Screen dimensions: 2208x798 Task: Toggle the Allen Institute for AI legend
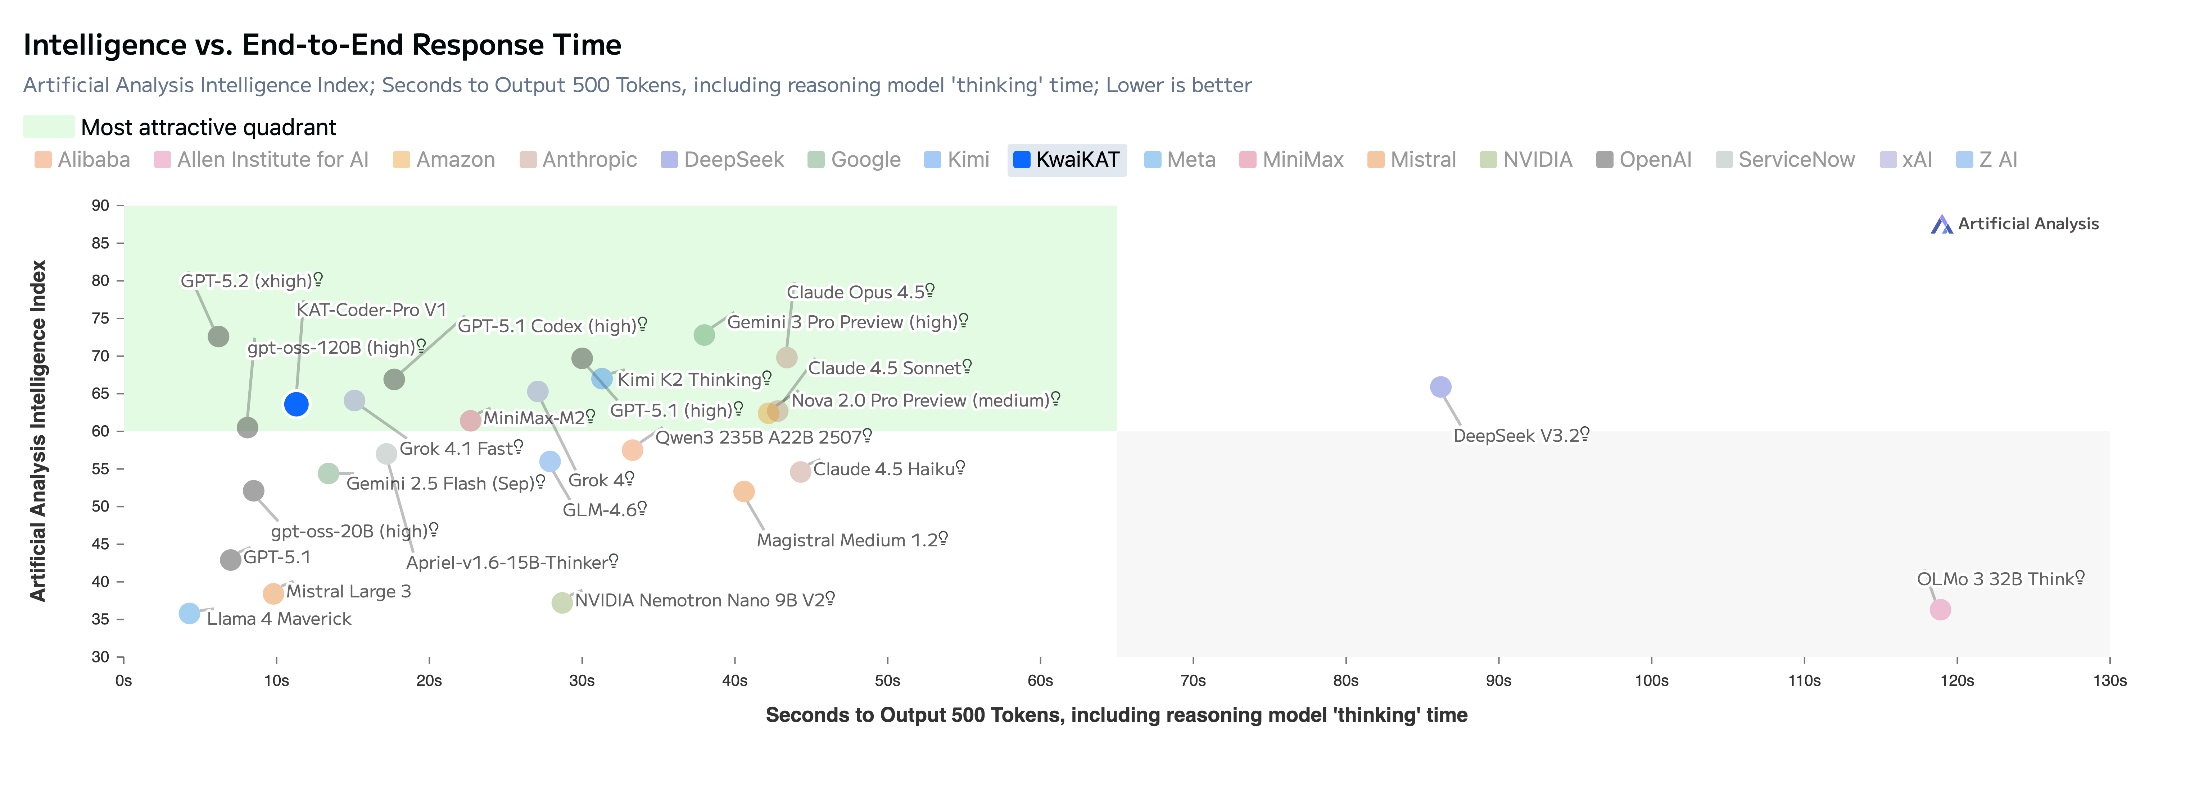[x=262, y=160]
